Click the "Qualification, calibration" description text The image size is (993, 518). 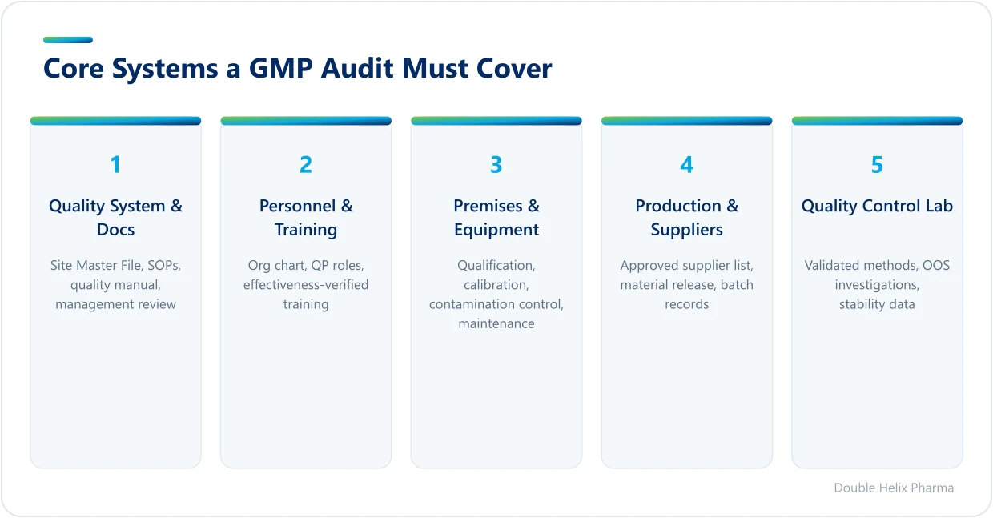click(496, 294)
